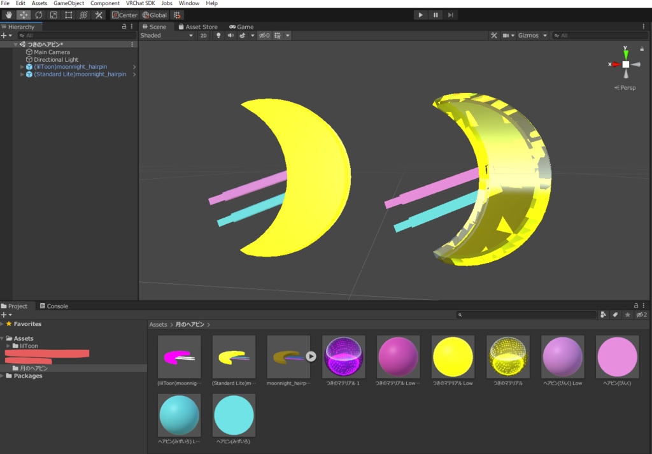Open the Window menu
Image resolution: width=652 pixels, height=454 pixels.
[x=188, y=3]
